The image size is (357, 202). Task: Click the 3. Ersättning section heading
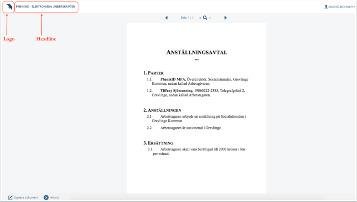[x=158, y=143]
